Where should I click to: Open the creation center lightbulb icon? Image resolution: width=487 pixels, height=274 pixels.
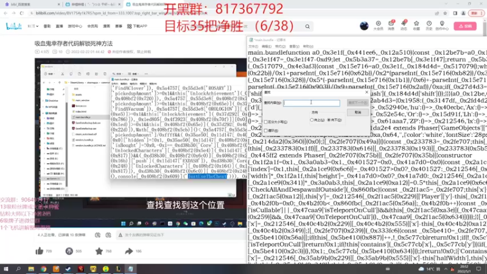442,26
